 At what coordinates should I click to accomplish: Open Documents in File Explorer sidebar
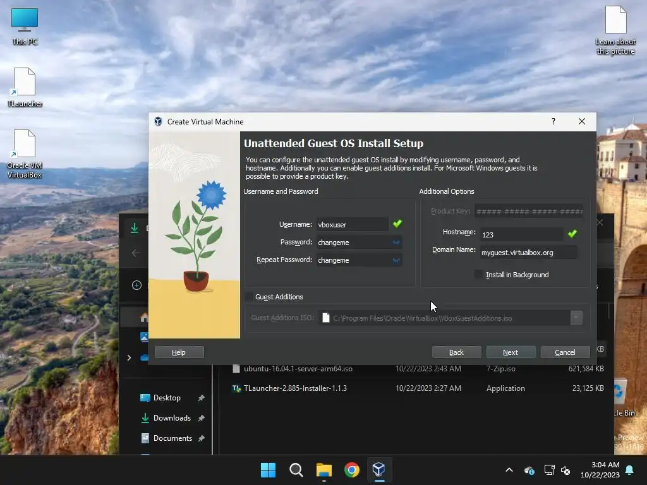click(172, 438)
